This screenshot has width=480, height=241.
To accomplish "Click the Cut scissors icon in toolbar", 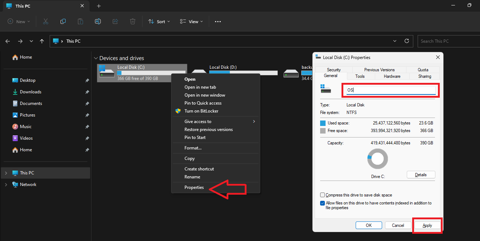I will pos(45,21).
